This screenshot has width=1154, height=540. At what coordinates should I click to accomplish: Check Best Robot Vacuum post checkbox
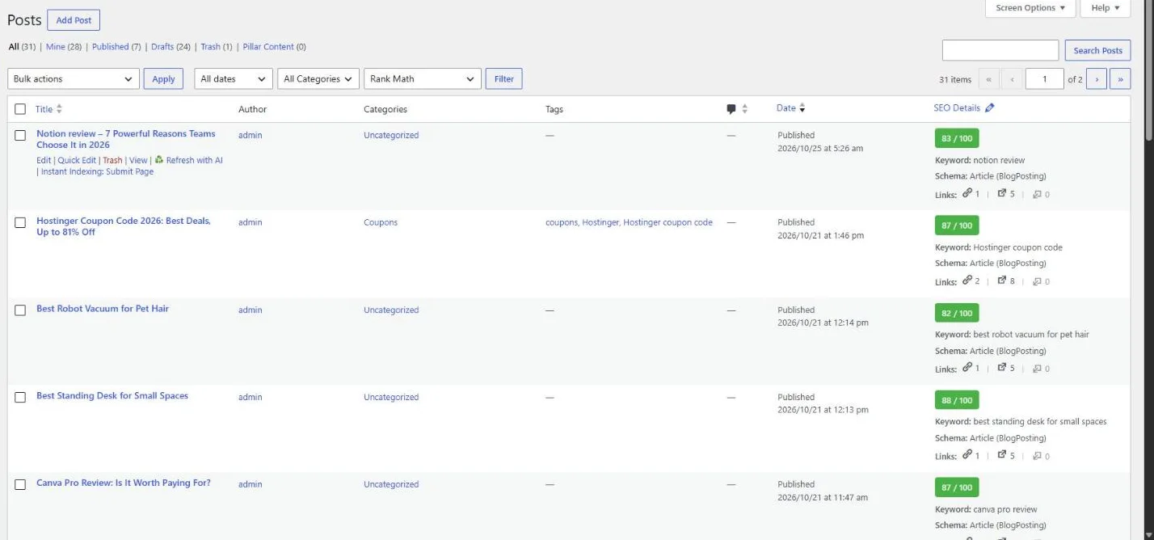[20, 310]
